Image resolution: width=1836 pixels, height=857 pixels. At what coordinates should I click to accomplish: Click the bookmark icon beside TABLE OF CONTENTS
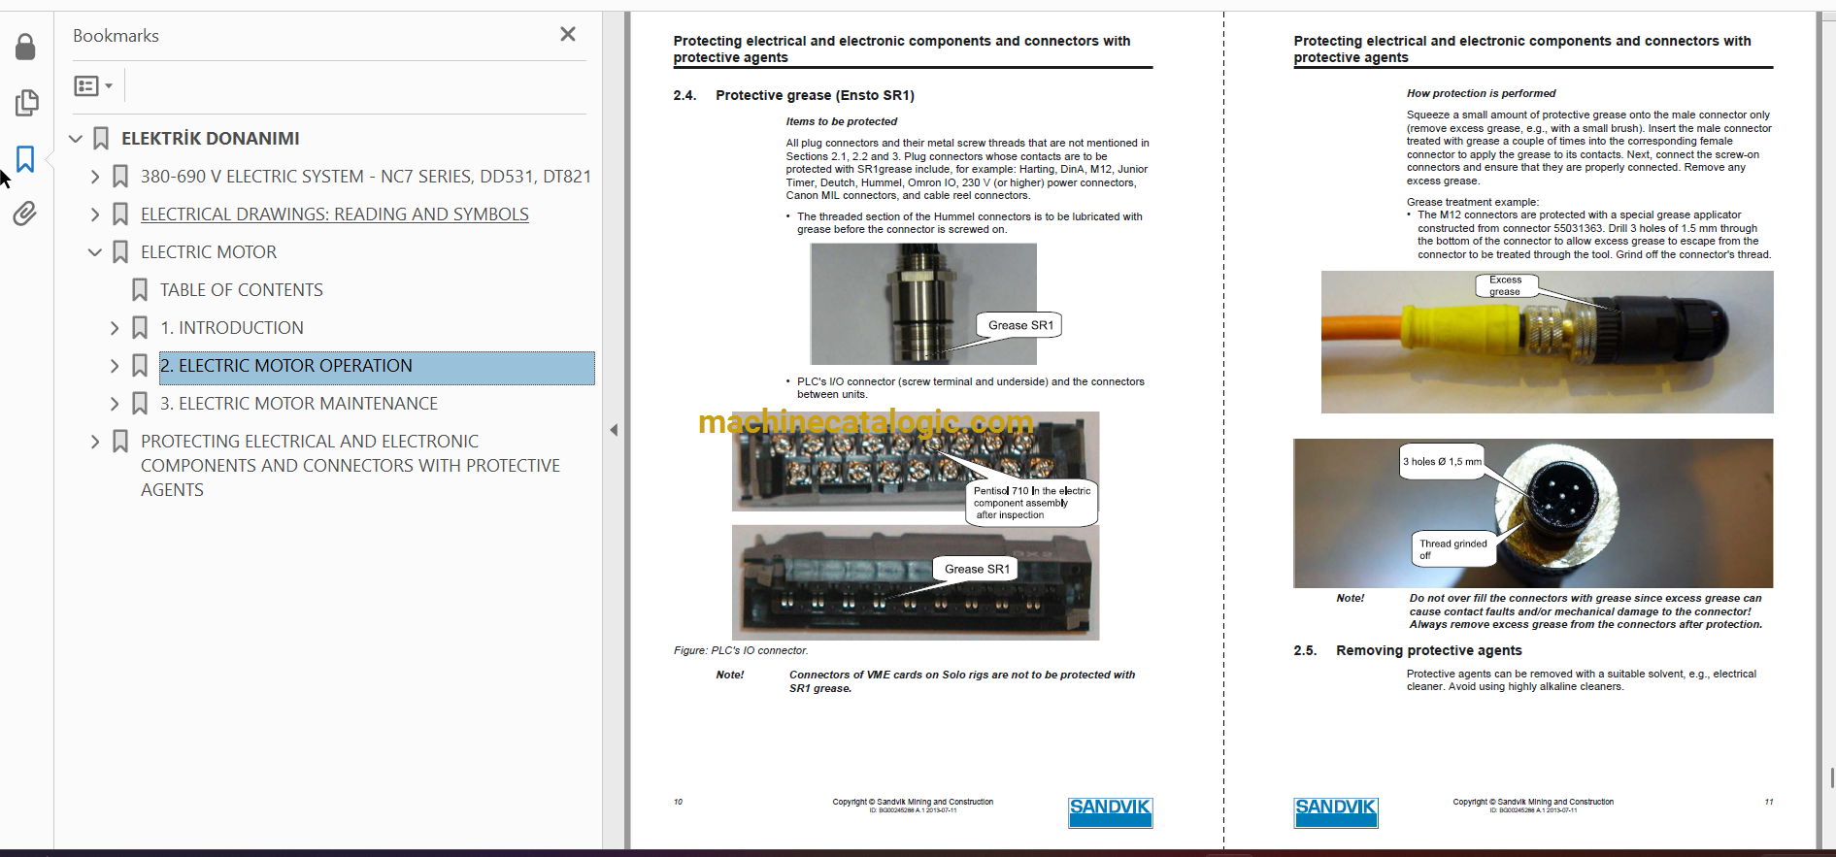point(140,290)
